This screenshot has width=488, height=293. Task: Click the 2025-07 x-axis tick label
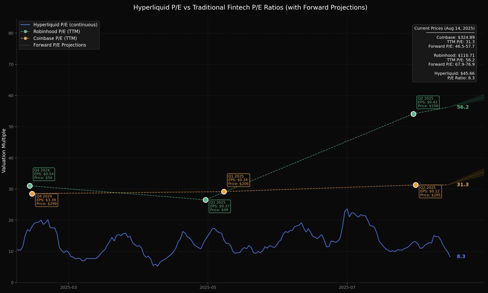[x=347, y=288]
